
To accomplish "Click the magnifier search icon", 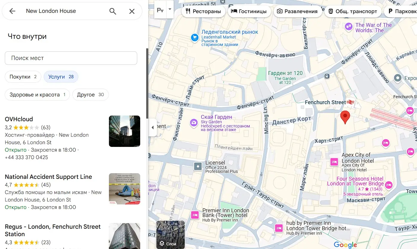I will pos(113,11).
